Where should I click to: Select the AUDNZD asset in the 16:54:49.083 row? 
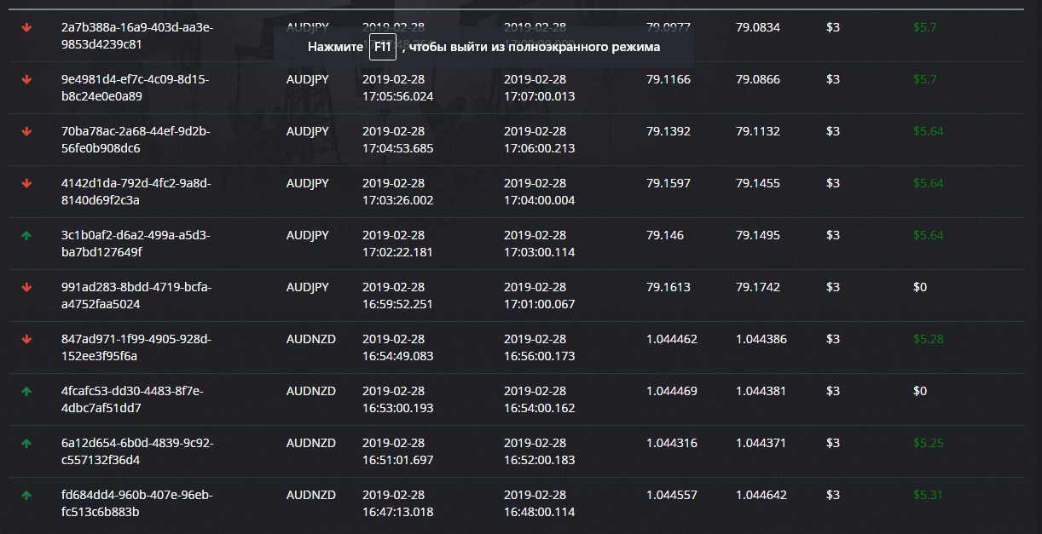coord(311,339)
